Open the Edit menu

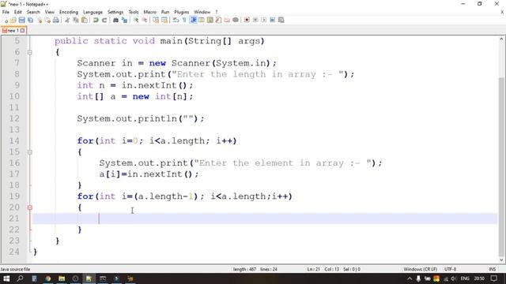[x=17, y=12]
